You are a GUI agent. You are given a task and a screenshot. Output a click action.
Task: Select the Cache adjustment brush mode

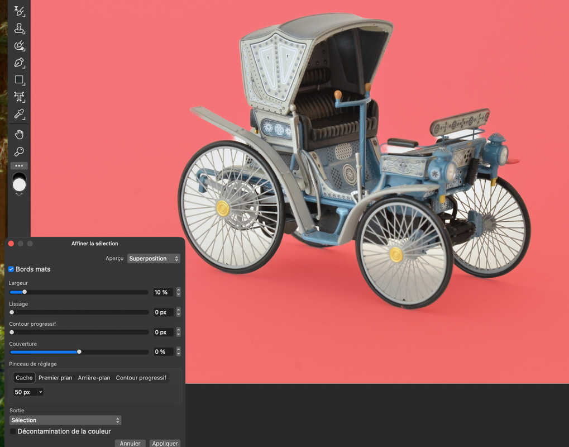point(25,378)
